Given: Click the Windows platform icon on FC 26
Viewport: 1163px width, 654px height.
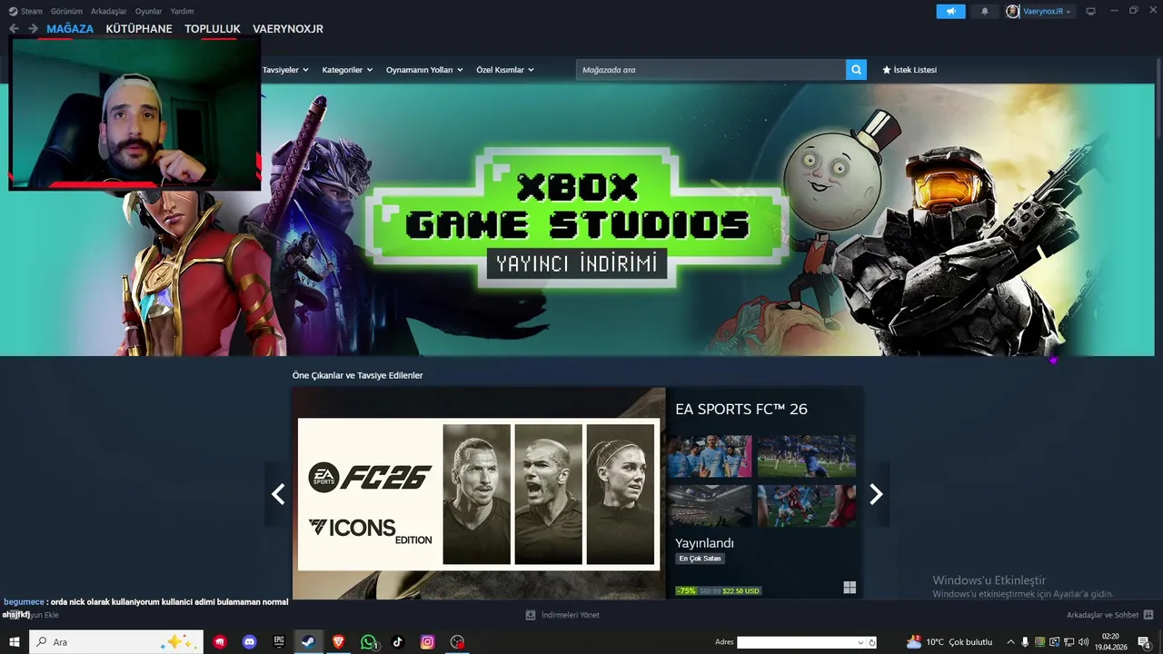Looking at the screenshot, I should click(x=850, y=588).
